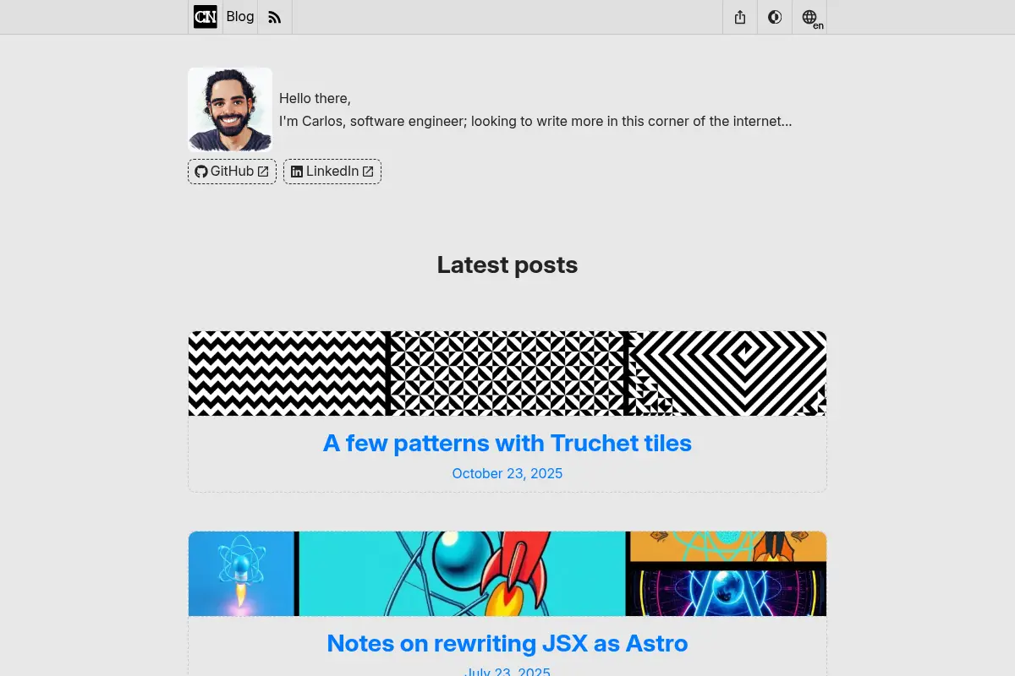Click Carlos's profile avatar picture
The height and width of the screenshot is (676, 1015).
coord(230,110)
